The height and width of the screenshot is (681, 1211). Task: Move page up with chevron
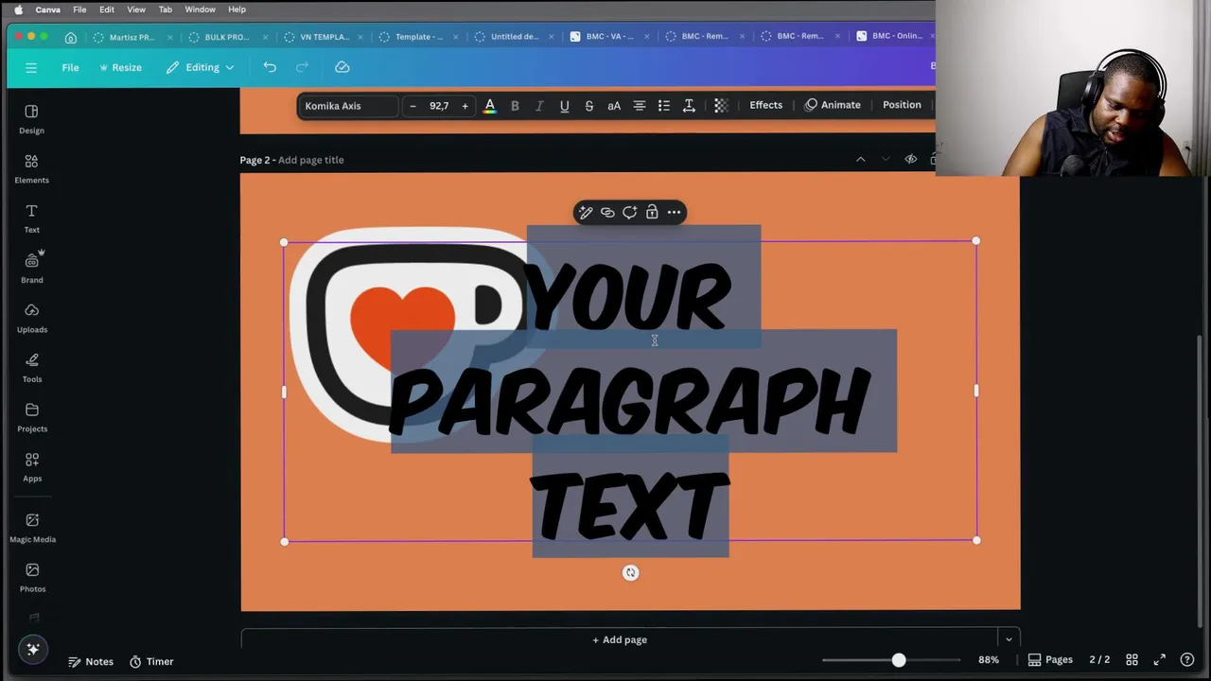(860, 159)
